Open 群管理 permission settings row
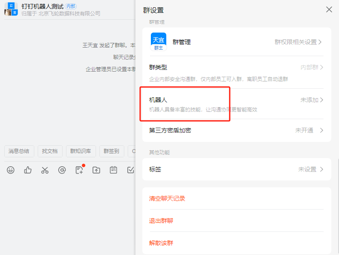The height and width of the screenshot is (255, 339). click(237, 42)
